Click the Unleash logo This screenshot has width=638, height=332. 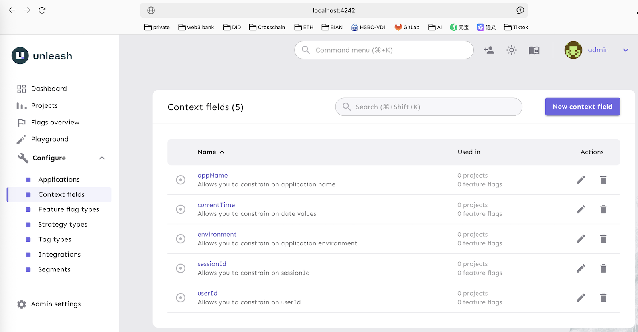(42, 56)
